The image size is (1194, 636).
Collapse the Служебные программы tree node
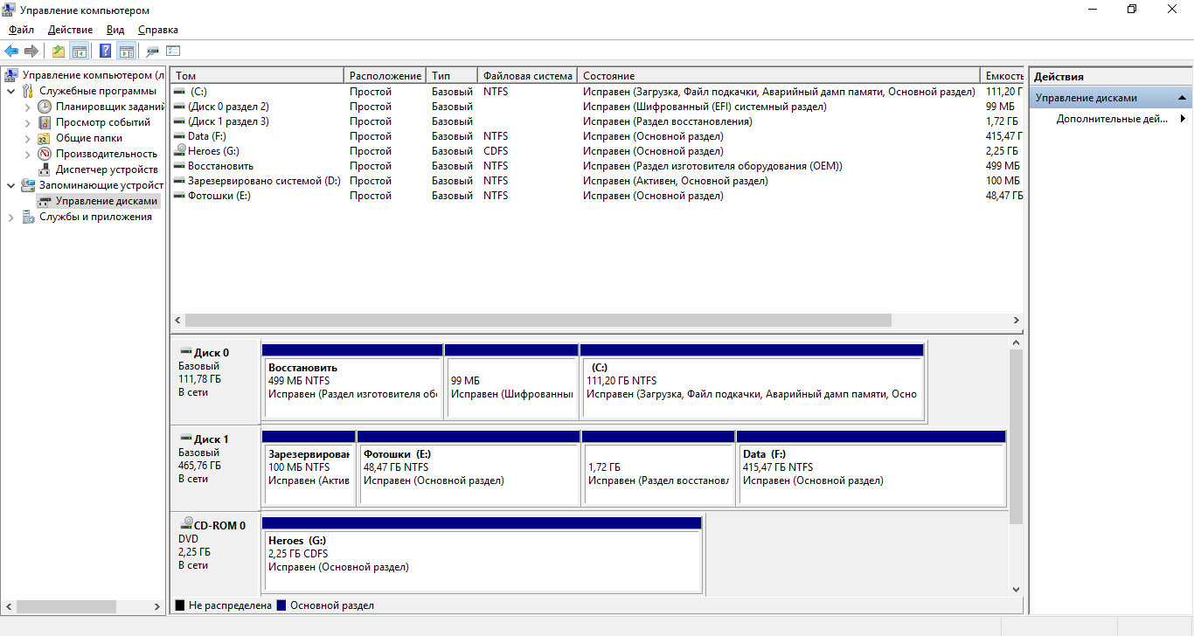pos(11,91)
